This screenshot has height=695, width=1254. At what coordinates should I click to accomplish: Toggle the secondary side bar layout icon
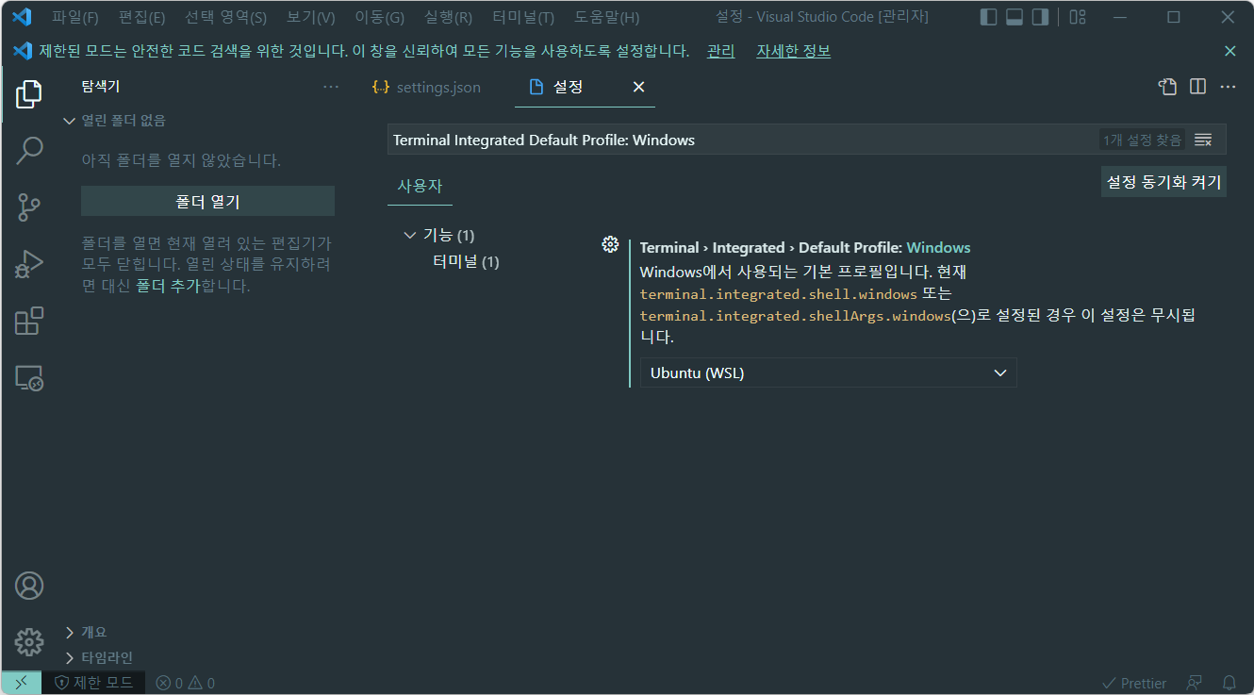click(1041, 17)
